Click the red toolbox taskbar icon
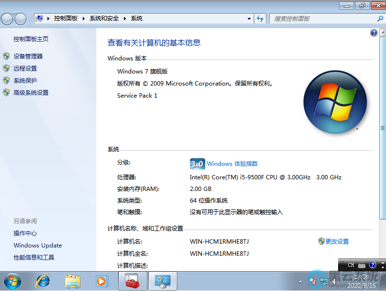The image size is (386, 291). coord(132,280)
